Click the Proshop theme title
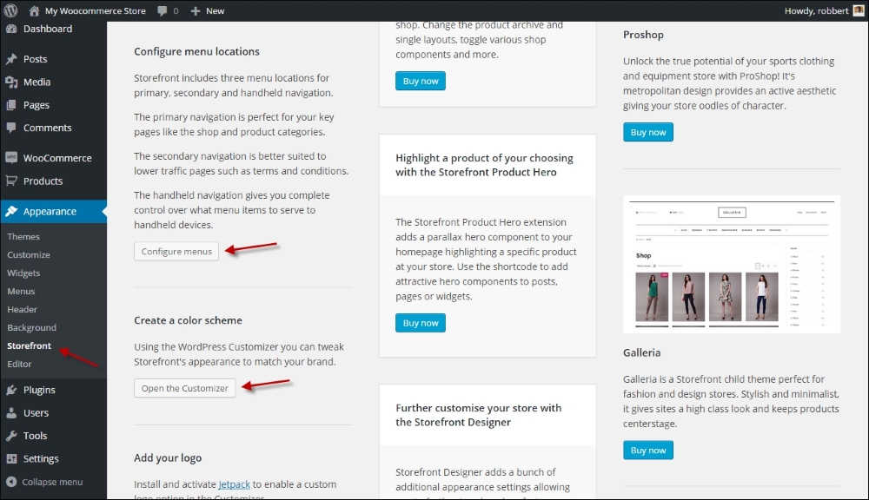The width and height of the screenshot is (869, 500). [643, 35]
